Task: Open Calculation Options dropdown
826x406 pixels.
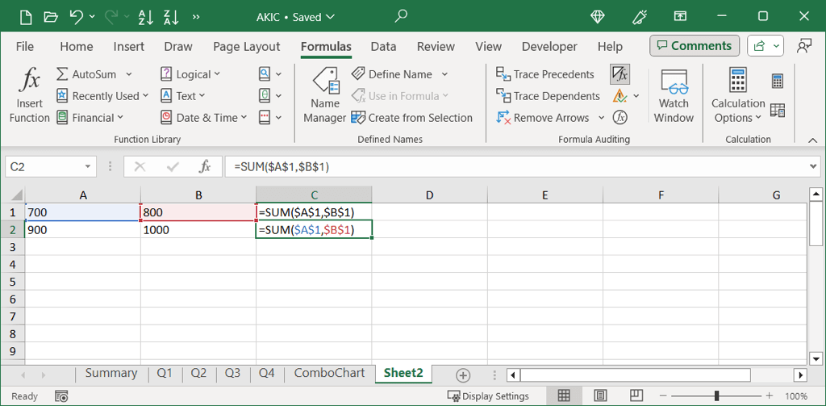Action: point(738,96)
